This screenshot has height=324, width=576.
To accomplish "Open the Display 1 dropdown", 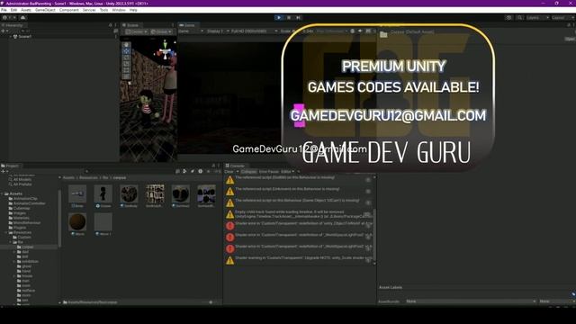I will click(x=218, y=31).
